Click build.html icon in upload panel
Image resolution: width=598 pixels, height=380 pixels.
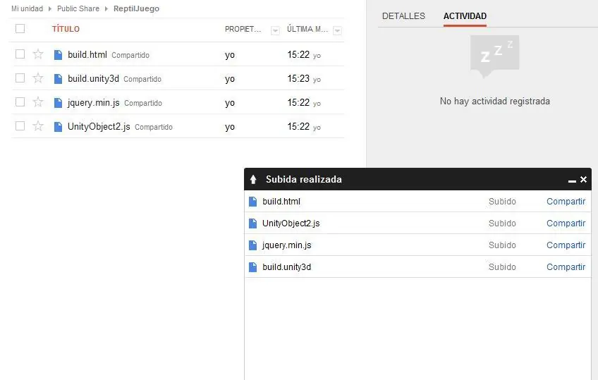pos(252,202)
